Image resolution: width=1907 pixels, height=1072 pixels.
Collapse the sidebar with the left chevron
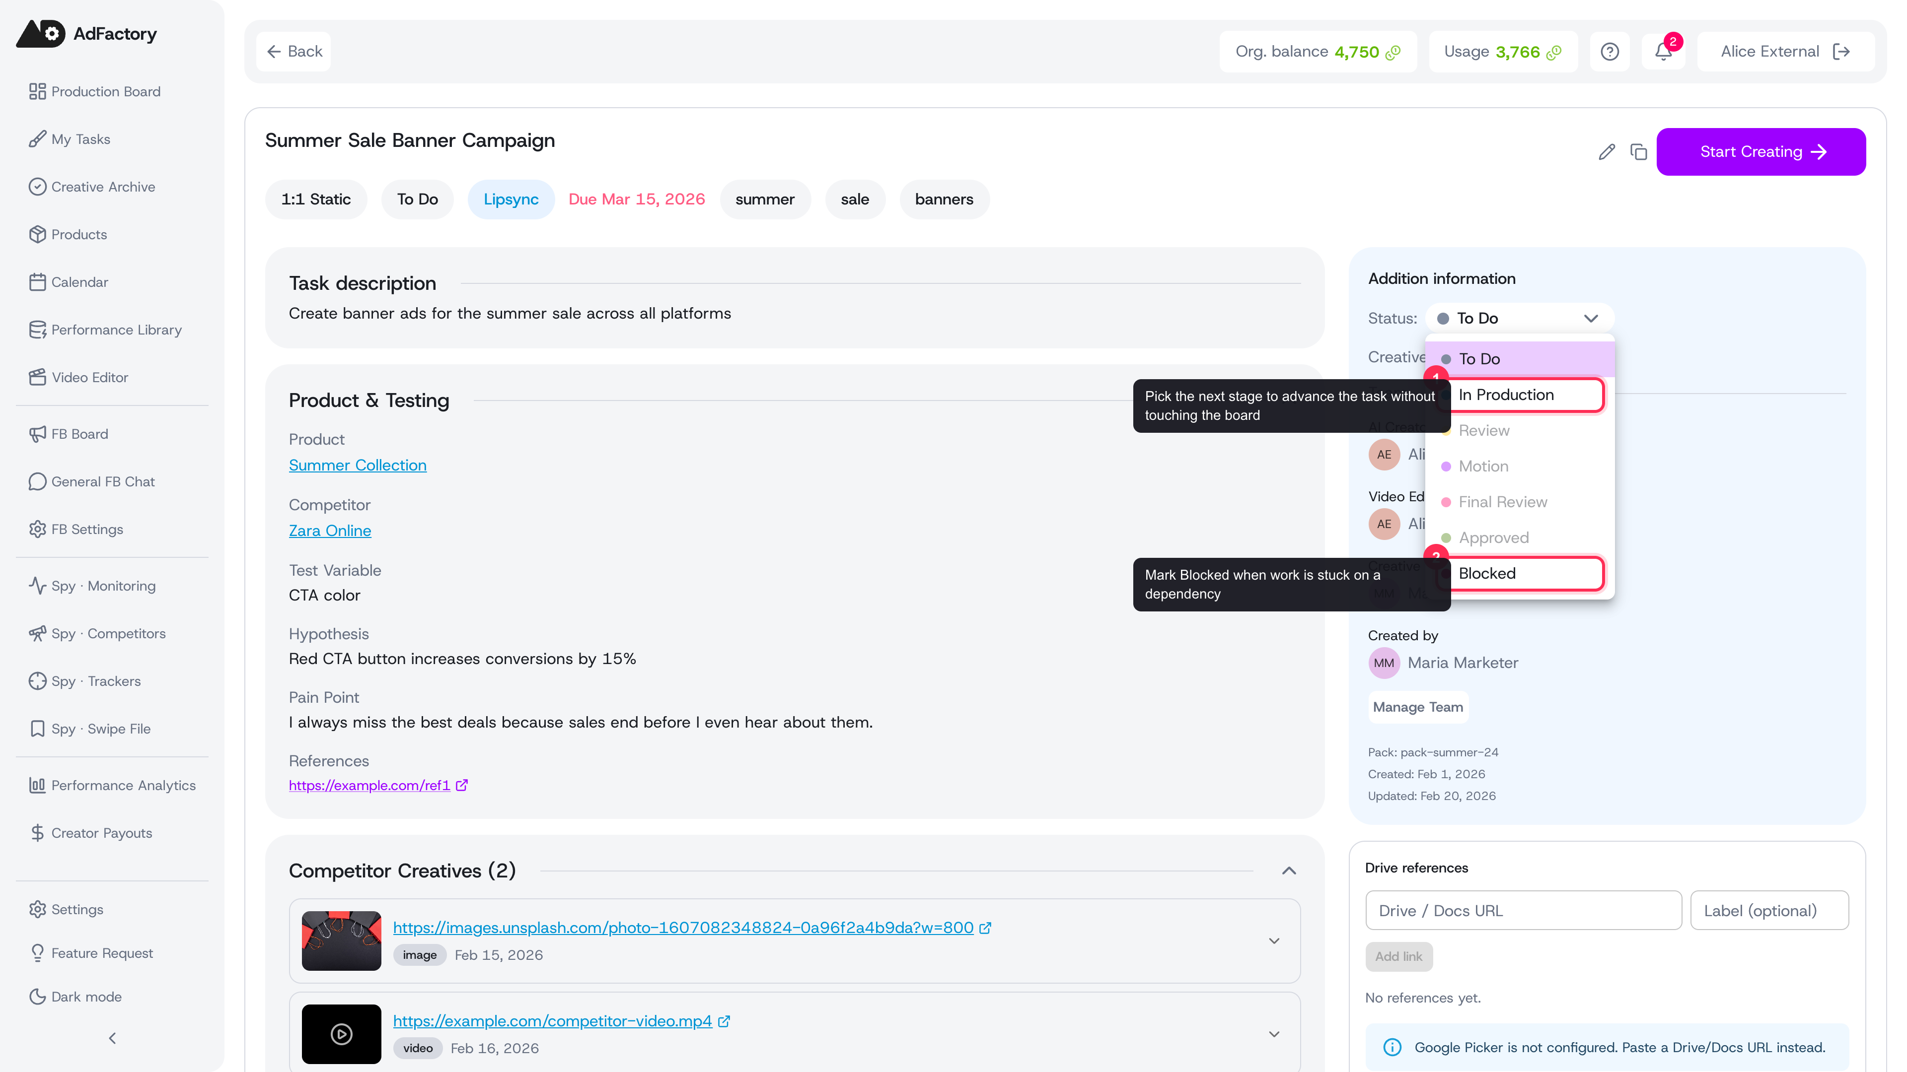point(113,1038)
